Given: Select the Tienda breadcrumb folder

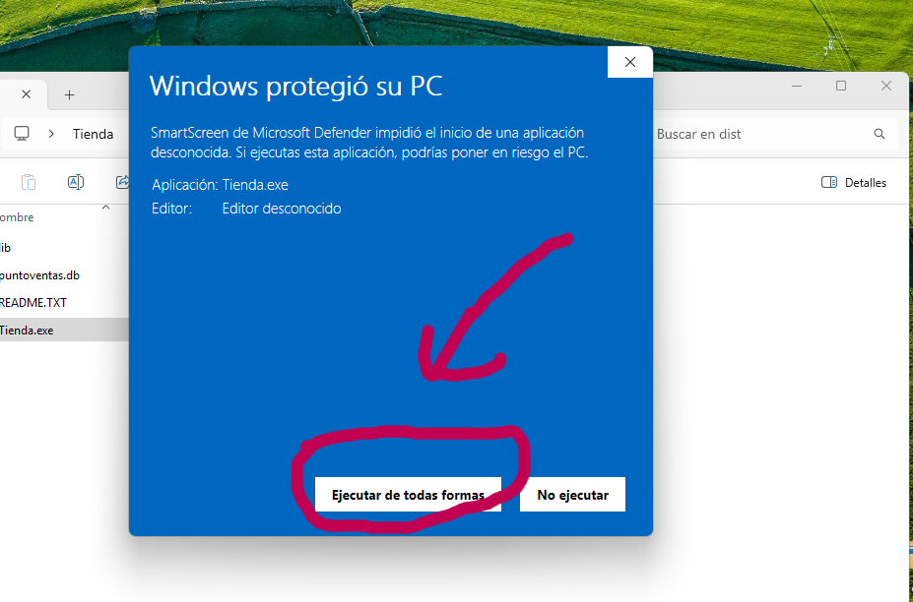Looking at the screenshot, I should (x=94, y=134).
